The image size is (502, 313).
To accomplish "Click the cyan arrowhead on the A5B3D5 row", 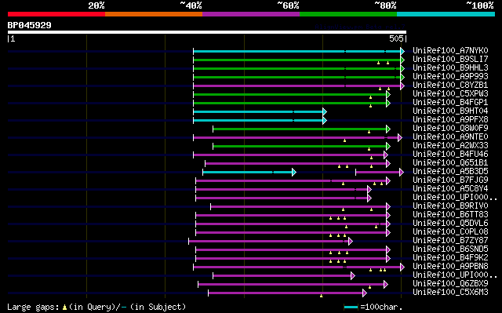I will coord(294,172).
